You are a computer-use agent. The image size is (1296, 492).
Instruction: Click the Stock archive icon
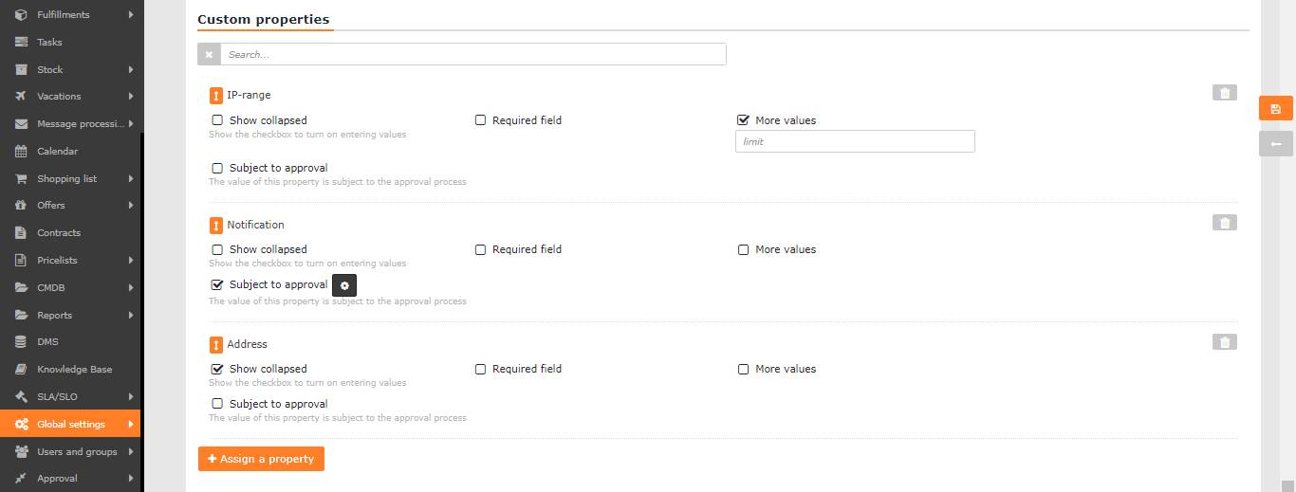[x=20, y=69]
